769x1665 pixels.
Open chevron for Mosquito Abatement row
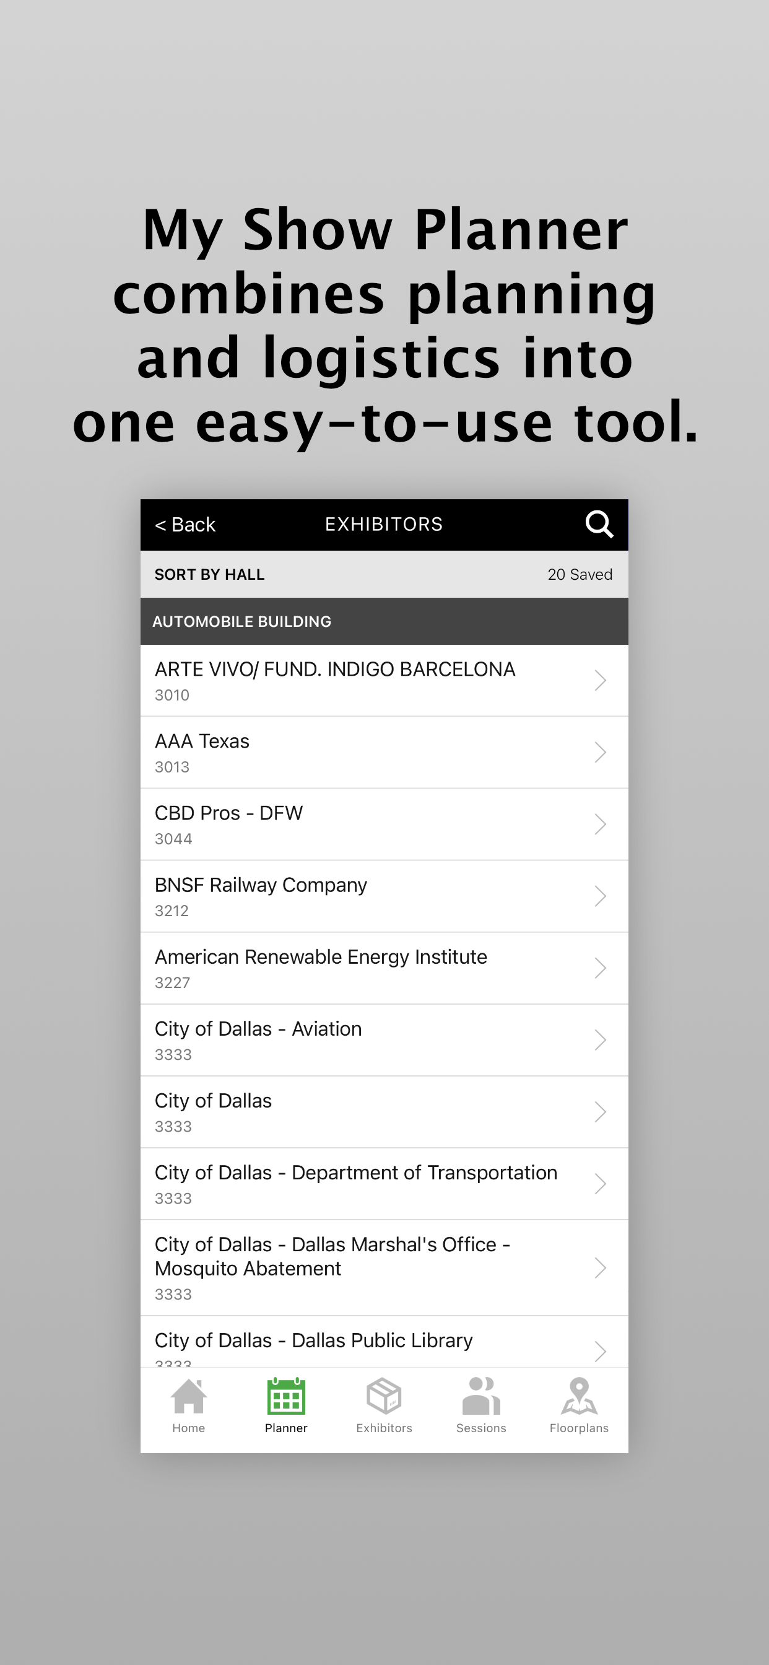pos(601,1267)
